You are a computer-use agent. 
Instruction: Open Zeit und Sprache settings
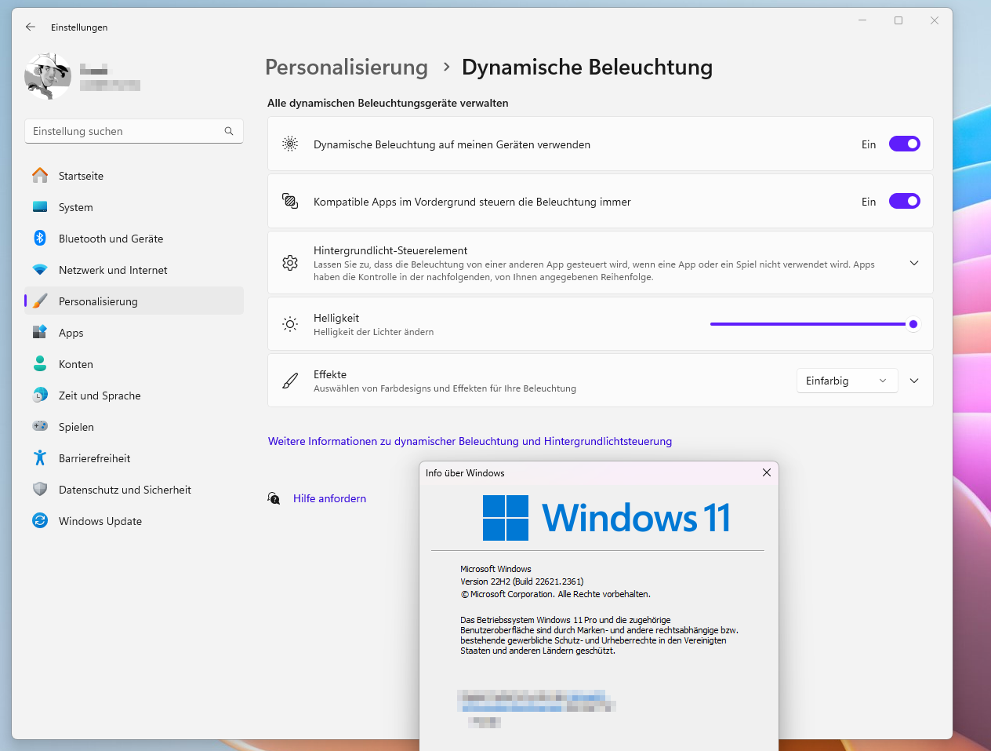coord(134,396)
